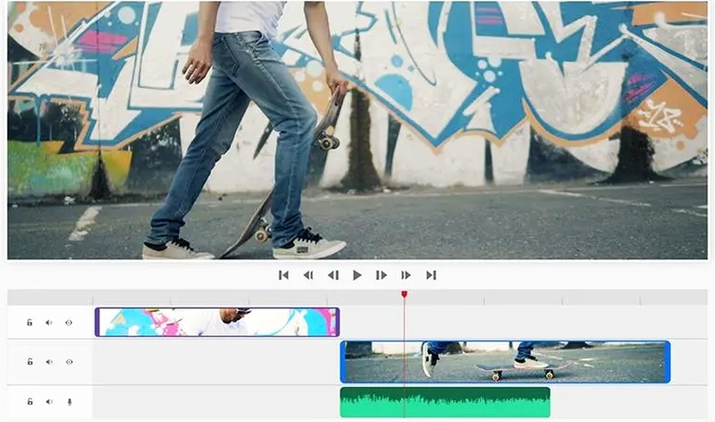Toggle lock on the top video track
This screenshot has height=422, width=715.
(29, 323)
